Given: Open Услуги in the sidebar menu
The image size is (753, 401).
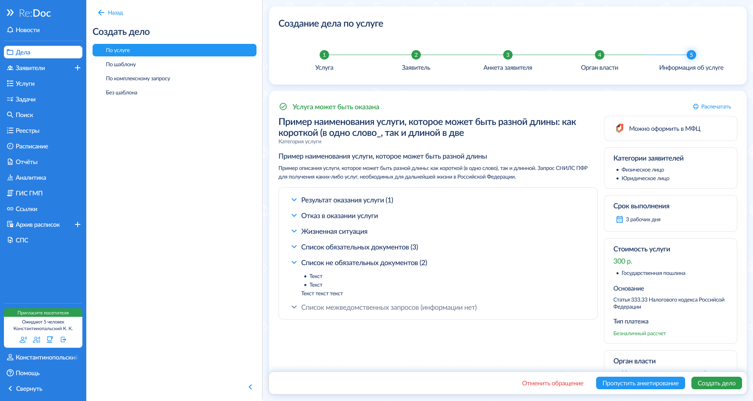Looking at the screenshot, I should coord(25,83).
